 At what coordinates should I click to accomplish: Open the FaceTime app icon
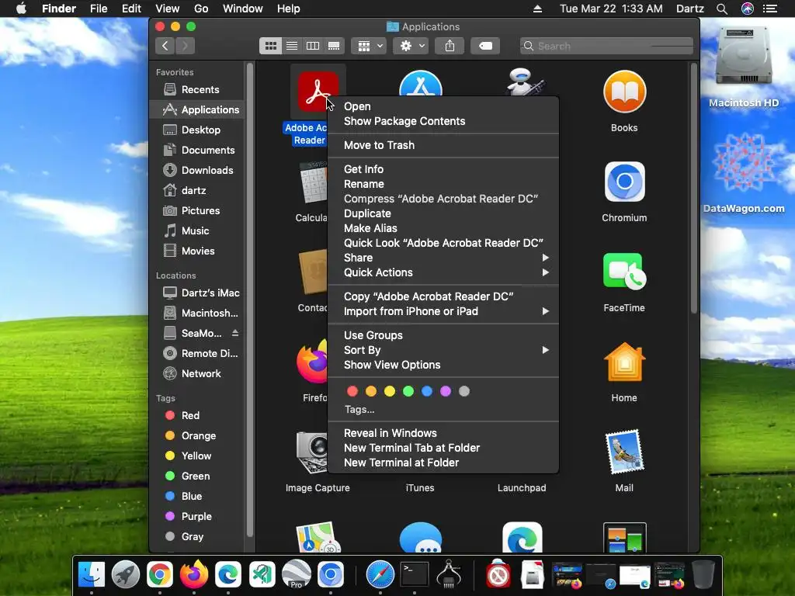(x=624, y=272)
